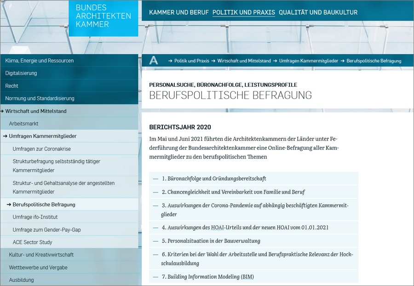
Task: Go to Wirtschaft und Mittelstand breadcrumb
Action: [244, 61]
